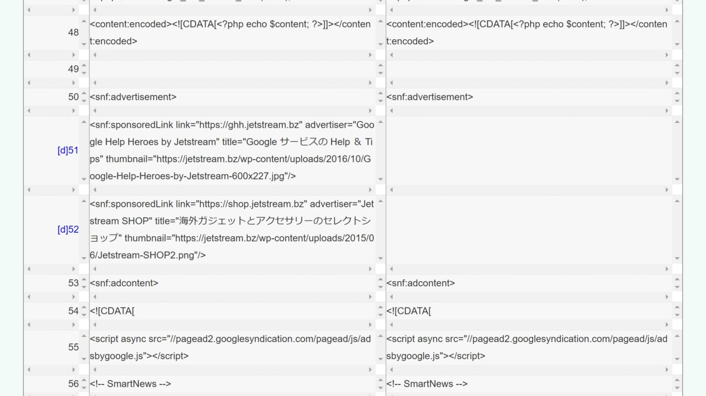Click scroll-down arrow beside line number 48
Image resolution: width=706 pixels, height=396 pixels.
point(84,44)
